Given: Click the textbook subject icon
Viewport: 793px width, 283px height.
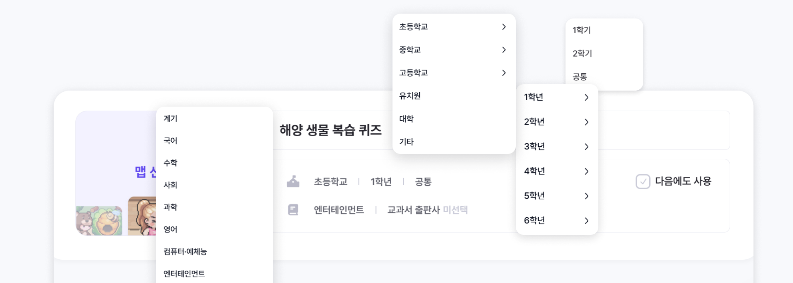Looking at the screenshot, I should coord(293,210).
